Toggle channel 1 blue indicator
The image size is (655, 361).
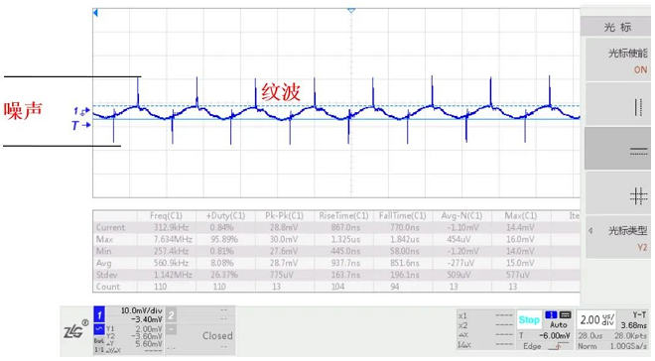tap(99, 315)
